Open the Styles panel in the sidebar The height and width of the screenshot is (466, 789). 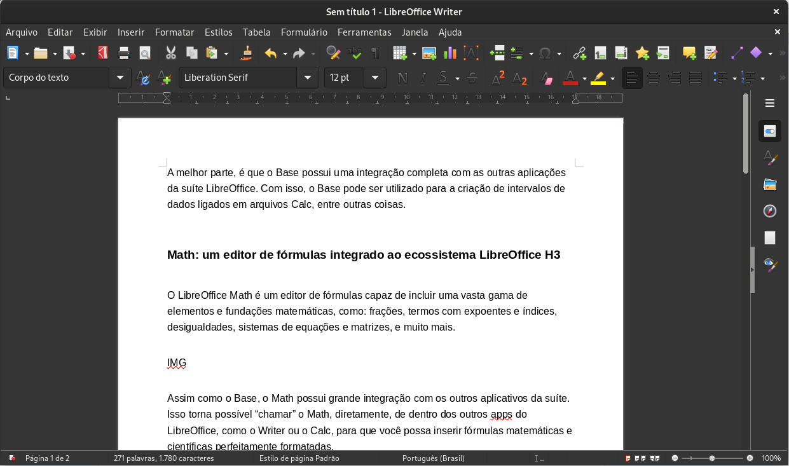(769, 157)
